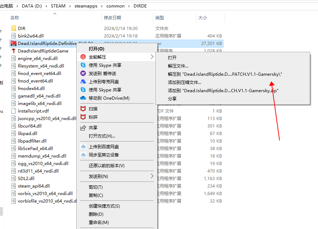Click the Baidu icon beside 同步至其它设备
Viewport: 318px width, 229px height.
point(83,155)
